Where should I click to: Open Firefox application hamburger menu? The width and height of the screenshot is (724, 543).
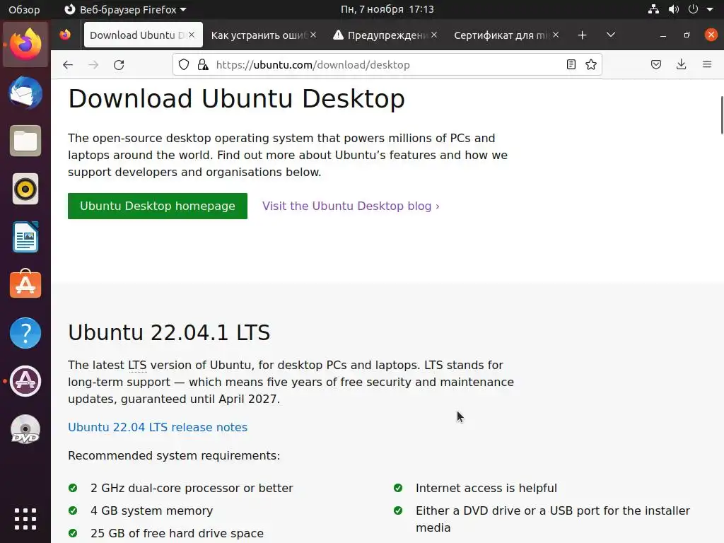707,65
